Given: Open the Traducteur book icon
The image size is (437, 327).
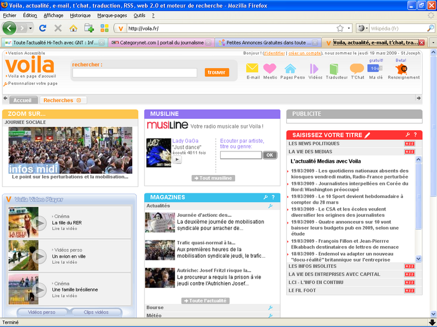Looking at the screenshot, I should point(334,69).
